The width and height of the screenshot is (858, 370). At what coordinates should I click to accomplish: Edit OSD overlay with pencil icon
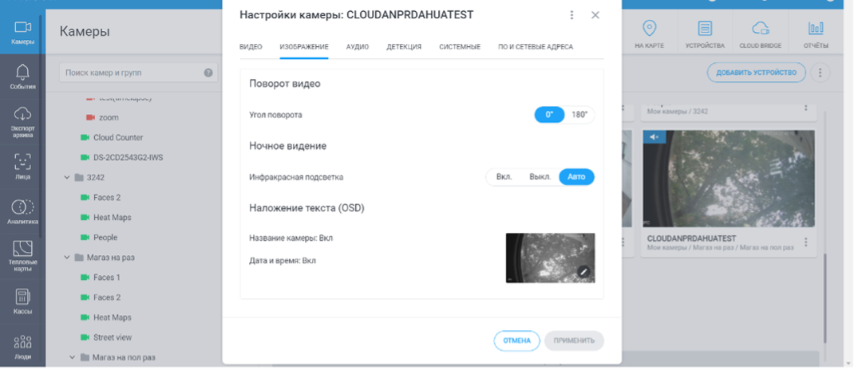pos(583,272)
